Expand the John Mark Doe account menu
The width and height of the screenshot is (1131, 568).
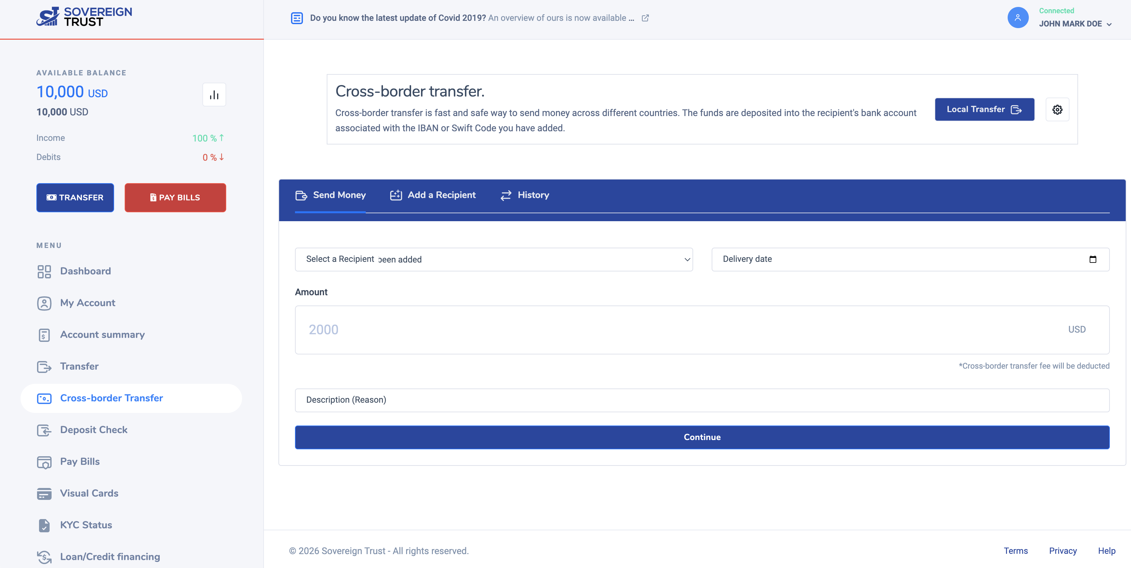pos(1074,24)
